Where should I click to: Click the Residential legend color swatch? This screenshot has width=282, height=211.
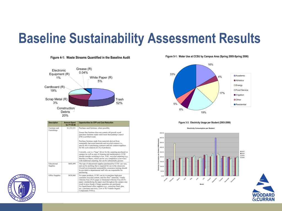235,104
